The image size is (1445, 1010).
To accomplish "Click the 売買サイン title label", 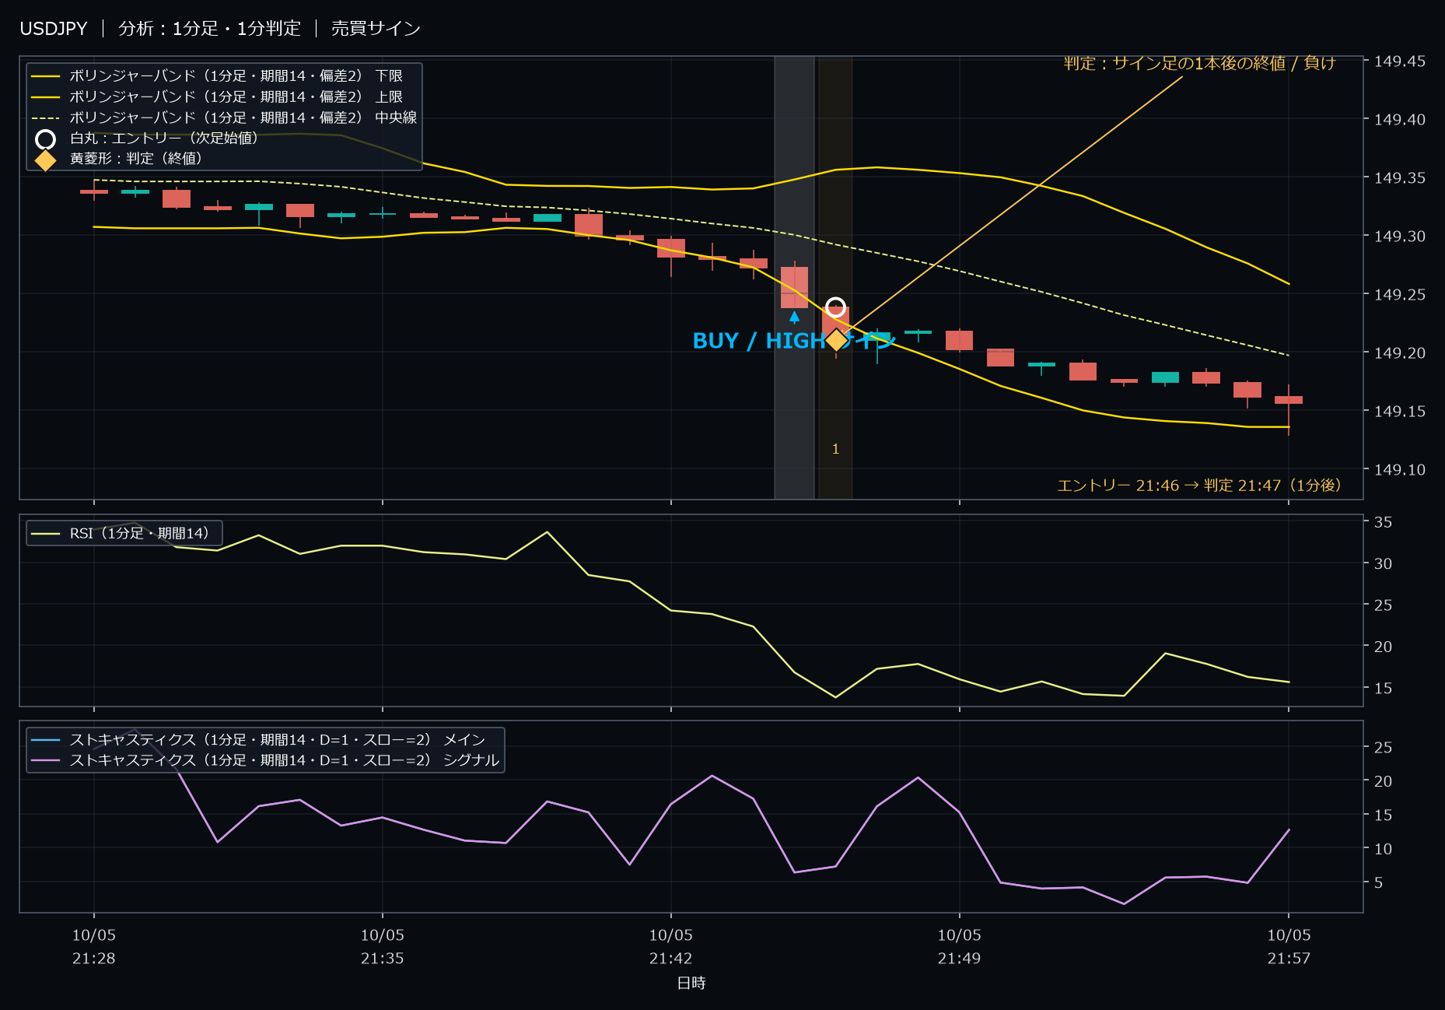I will 376,29.
